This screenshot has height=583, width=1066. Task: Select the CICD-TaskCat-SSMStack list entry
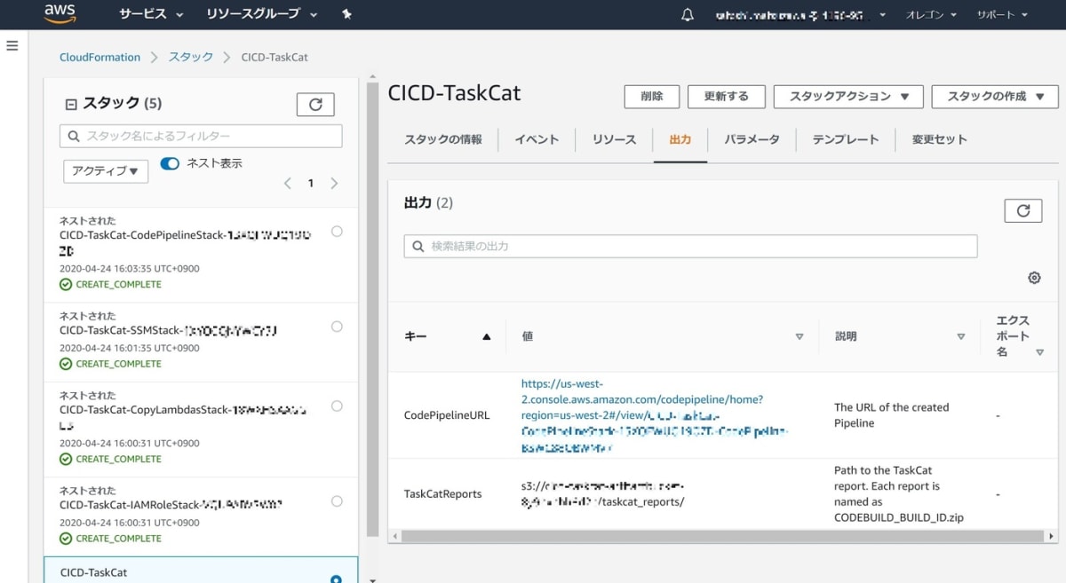pos(201,342)
